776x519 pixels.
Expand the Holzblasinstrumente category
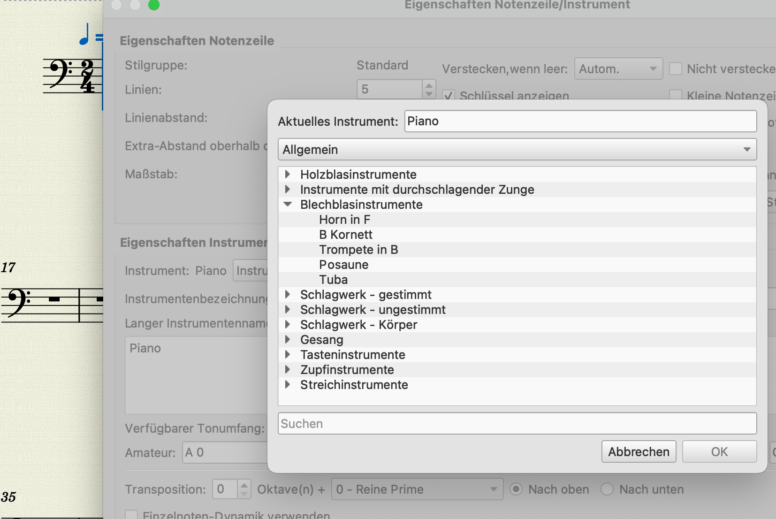pos(287,174)
